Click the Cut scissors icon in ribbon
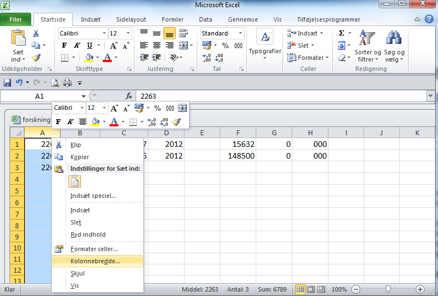438x296 pixels. pyautogui.click(x=36, y=33)
